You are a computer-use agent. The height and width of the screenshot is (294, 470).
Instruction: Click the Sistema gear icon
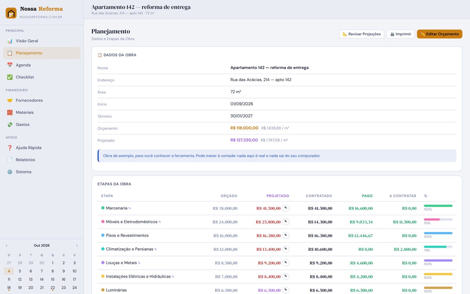(10, 172)
